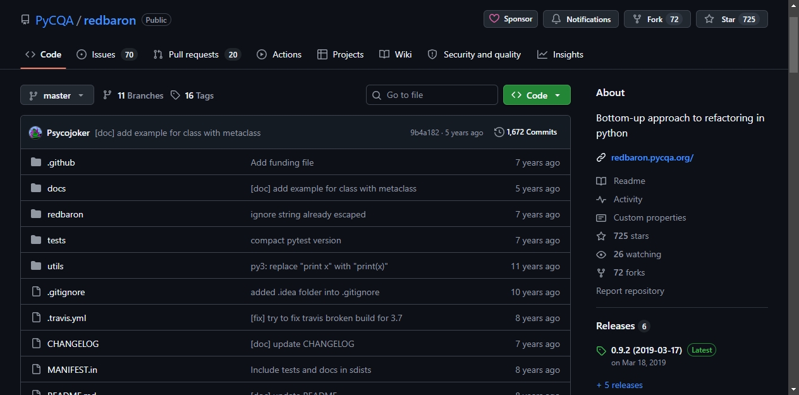Viewport: 799px width, 395px height.
Task: Star the repository with Star button
Action: coord(732,19)
